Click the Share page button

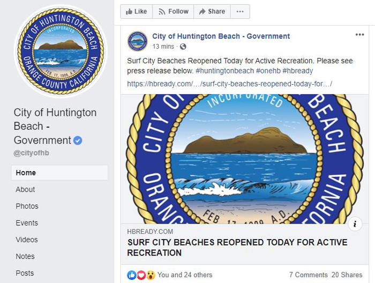tap(212, 11)
